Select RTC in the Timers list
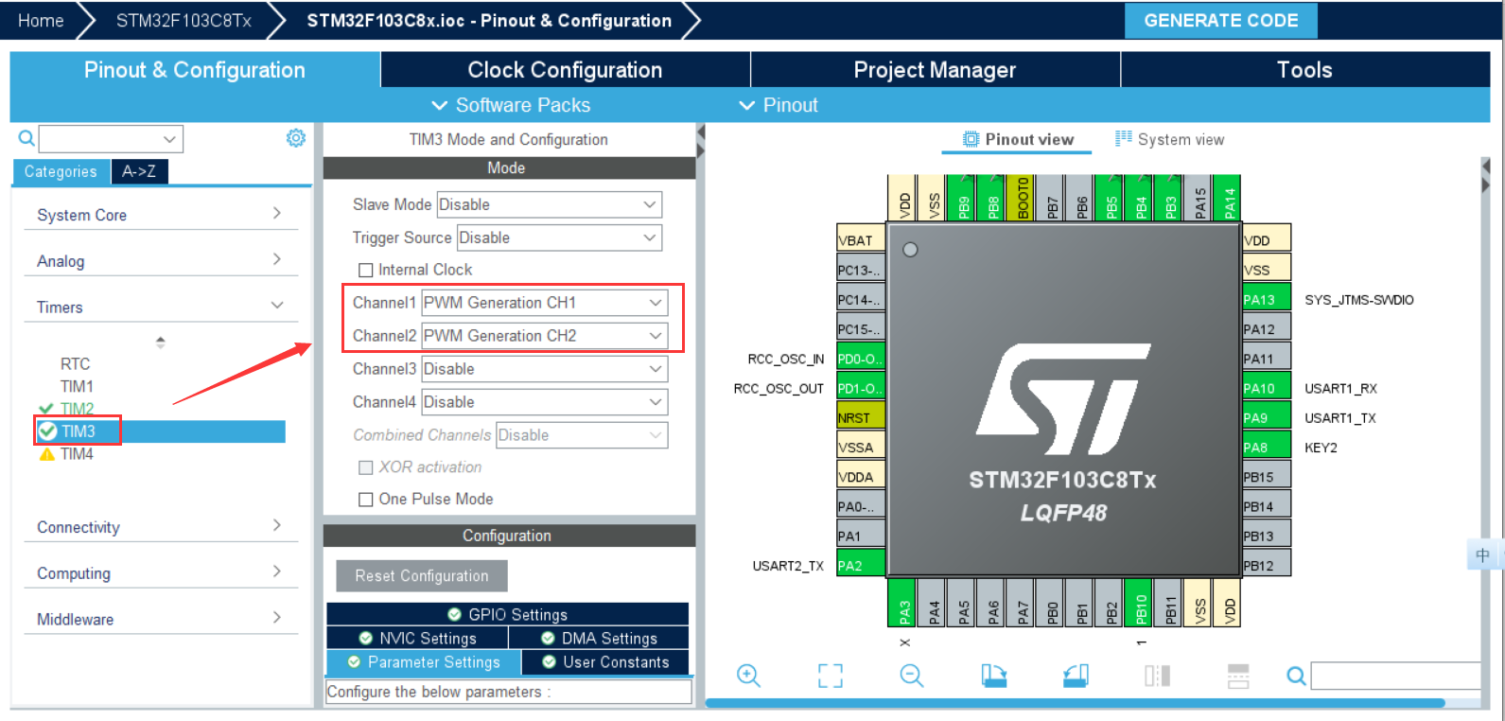 coord(75,363)
